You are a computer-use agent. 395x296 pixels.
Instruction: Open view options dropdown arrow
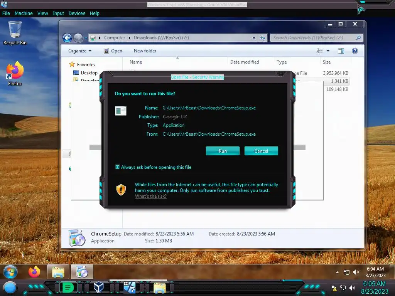[328, 51]
